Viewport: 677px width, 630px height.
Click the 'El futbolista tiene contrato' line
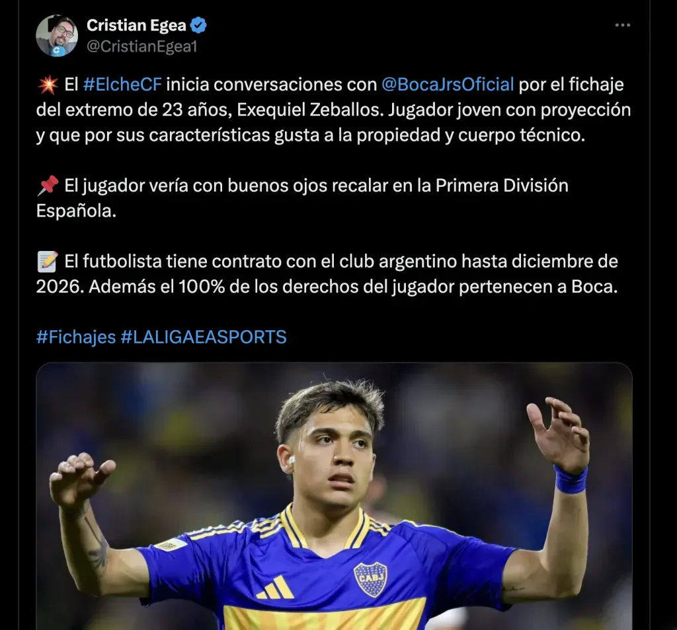[x=327, y=274]
